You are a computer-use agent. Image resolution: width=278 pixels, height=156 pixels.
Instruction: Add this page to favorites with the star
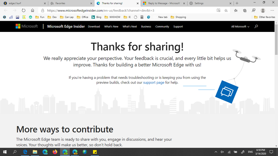coord(226,11)
